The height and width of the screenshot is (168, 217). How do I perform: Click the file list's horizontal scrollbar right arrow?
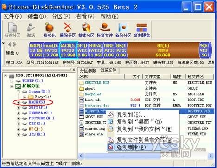211,156
